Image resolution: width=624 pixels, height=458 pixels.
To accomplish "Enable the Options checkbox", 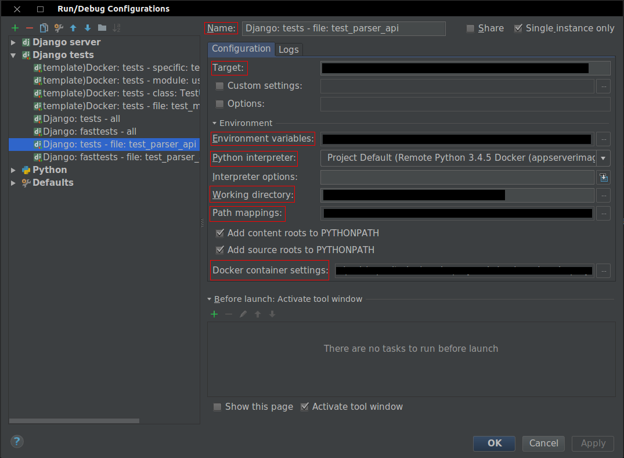I will click(x=219, y=104).
